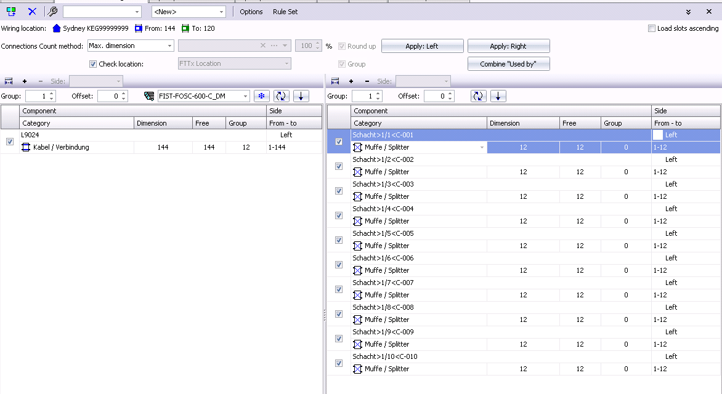Click the right panel minus remove icon
The height and width of the screenshot is (394, 722).
(x=367, y=81)
